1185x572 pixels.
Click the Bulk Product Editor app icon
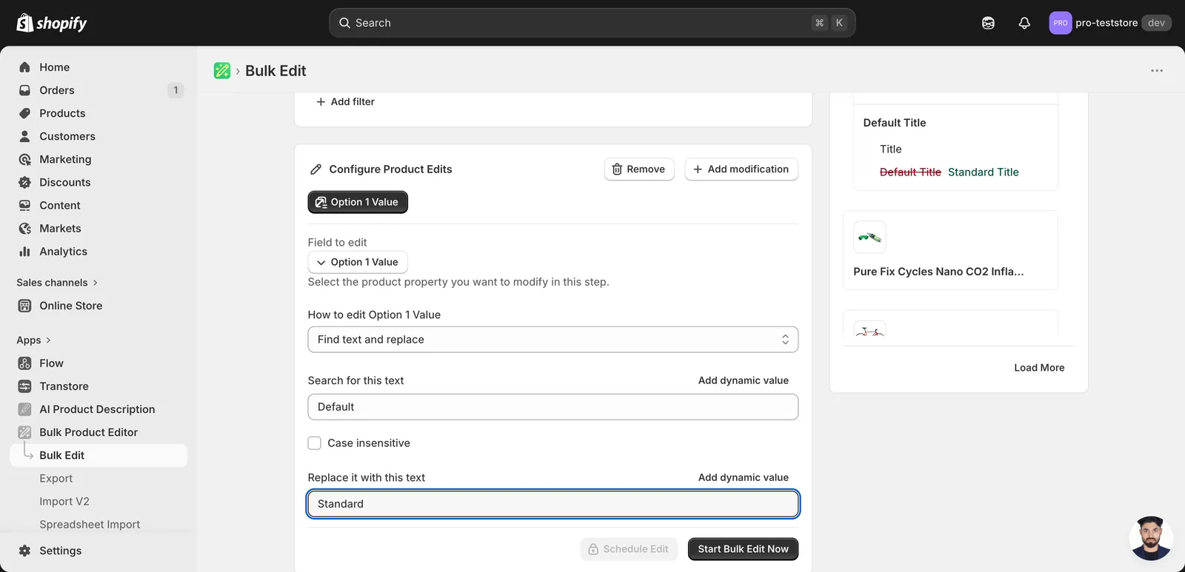click(24, 432)
